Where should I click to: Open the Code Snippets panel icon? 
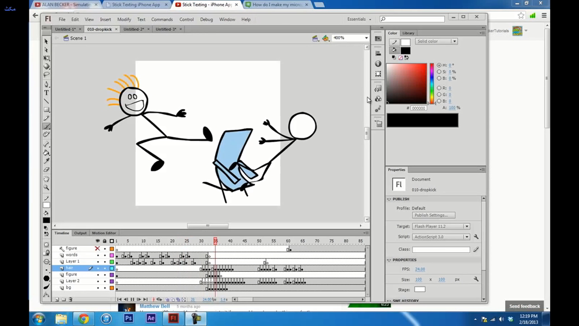378,89
